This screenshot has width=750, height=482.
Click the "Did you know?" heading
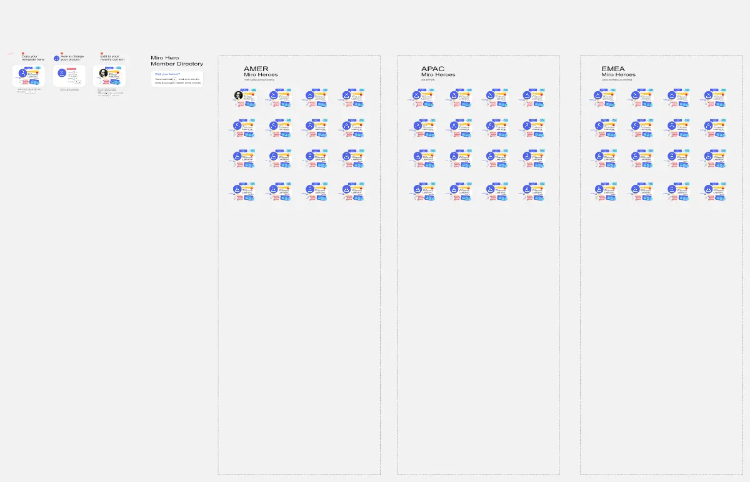point(167,74)
